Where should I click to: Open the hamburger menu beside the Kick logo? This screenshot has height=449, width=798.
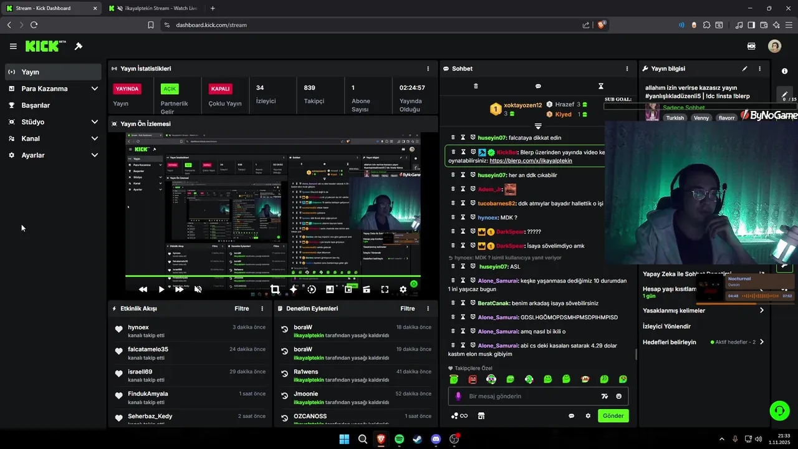click(x=13, y=46)
